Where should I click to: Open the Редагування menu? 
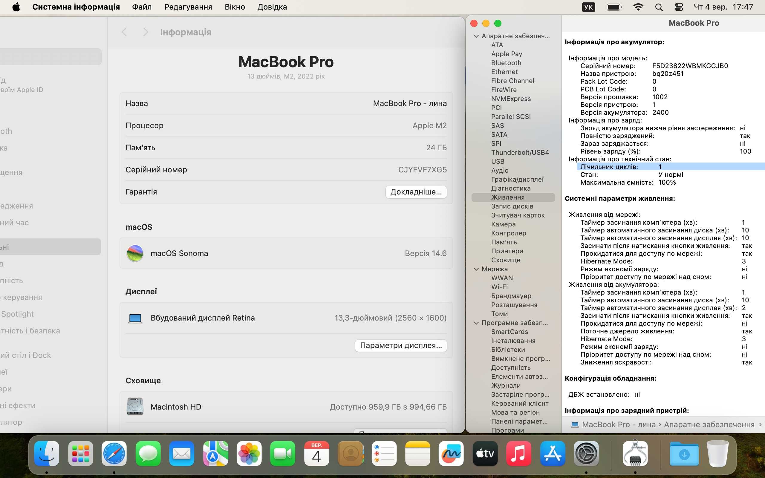(188, 7)
